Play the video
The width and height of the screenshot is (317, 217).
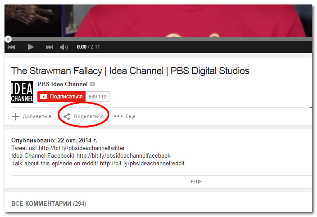(31, 47)
